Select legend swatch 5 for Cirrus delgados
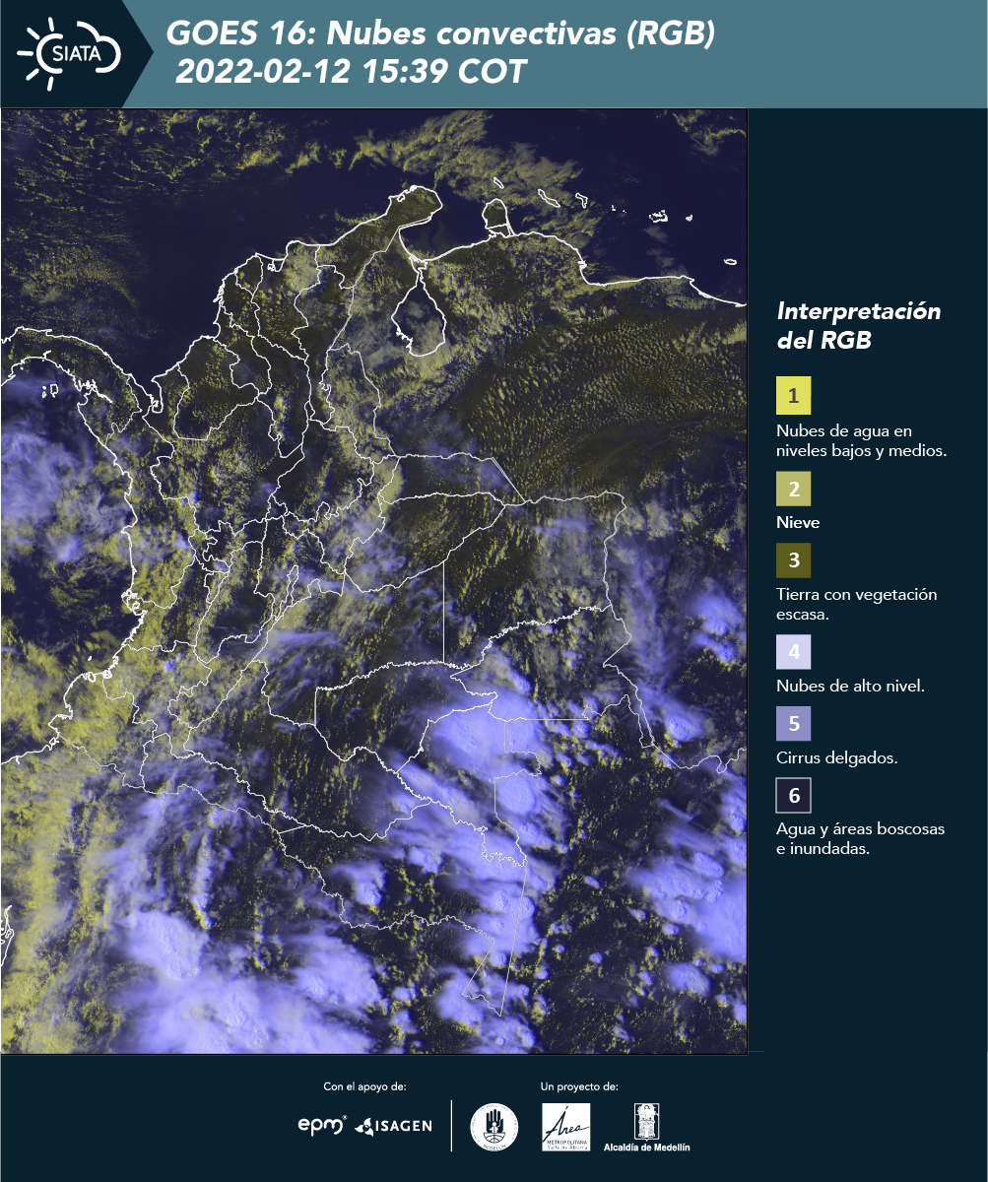This screenshot has width=988, height=1182. [x=793, y=724]
